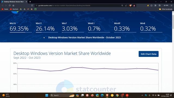Click the Win10 69.35% statistic
This screenshot has width=174, height=98.
tap(21, 27)
